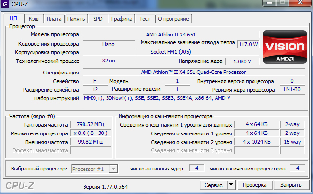The height and width of the screenshot is (194, 313).
Task: Click the Спецификация value field
Action: click(193, 72)
